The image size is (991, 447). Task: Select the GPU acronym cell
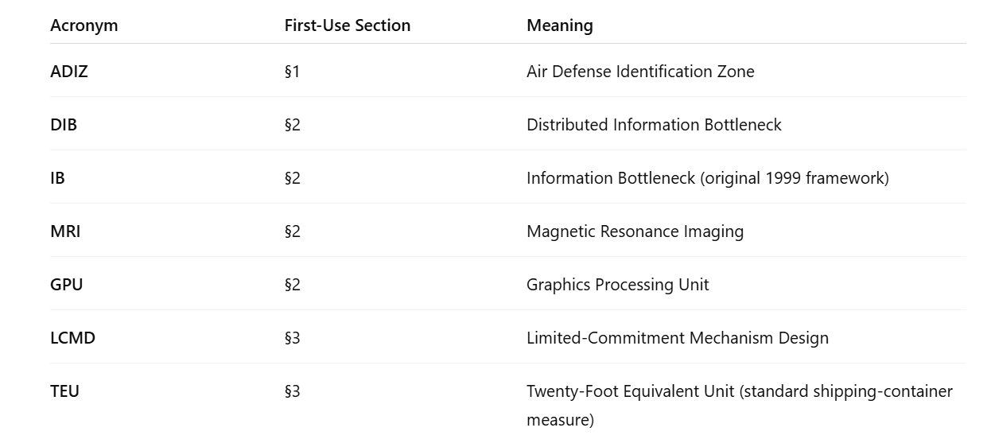[67, 285]
